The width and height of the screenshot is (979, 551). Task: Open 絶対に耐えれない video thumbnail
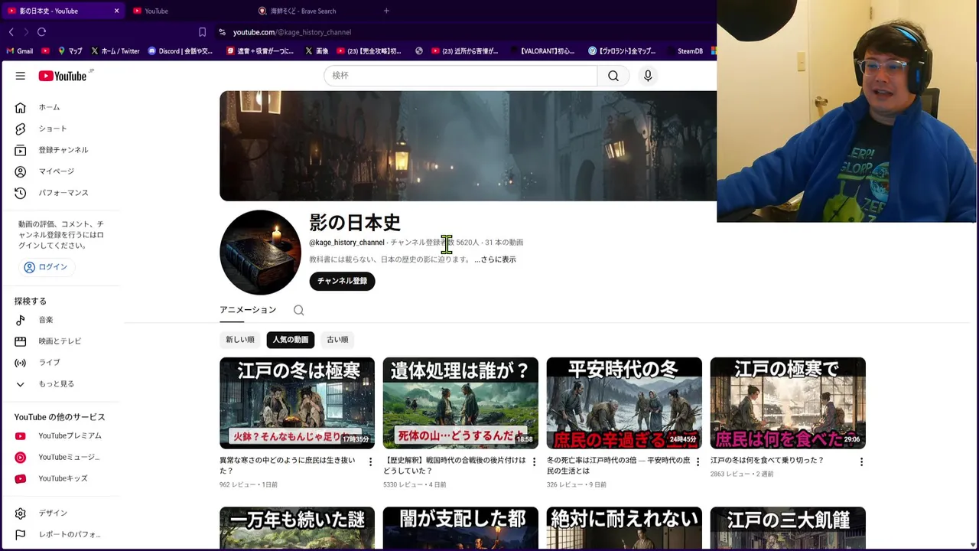[x=624, y=527]
